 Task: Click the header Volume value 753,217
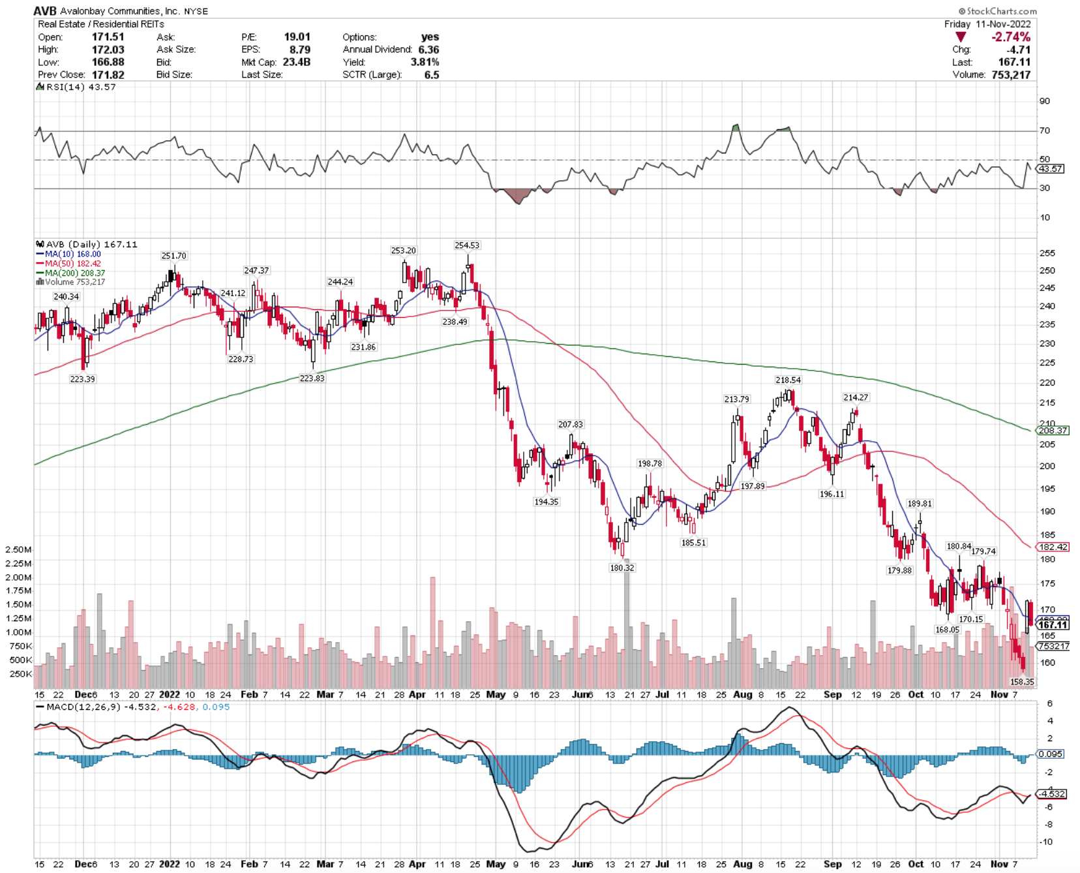1011,75
